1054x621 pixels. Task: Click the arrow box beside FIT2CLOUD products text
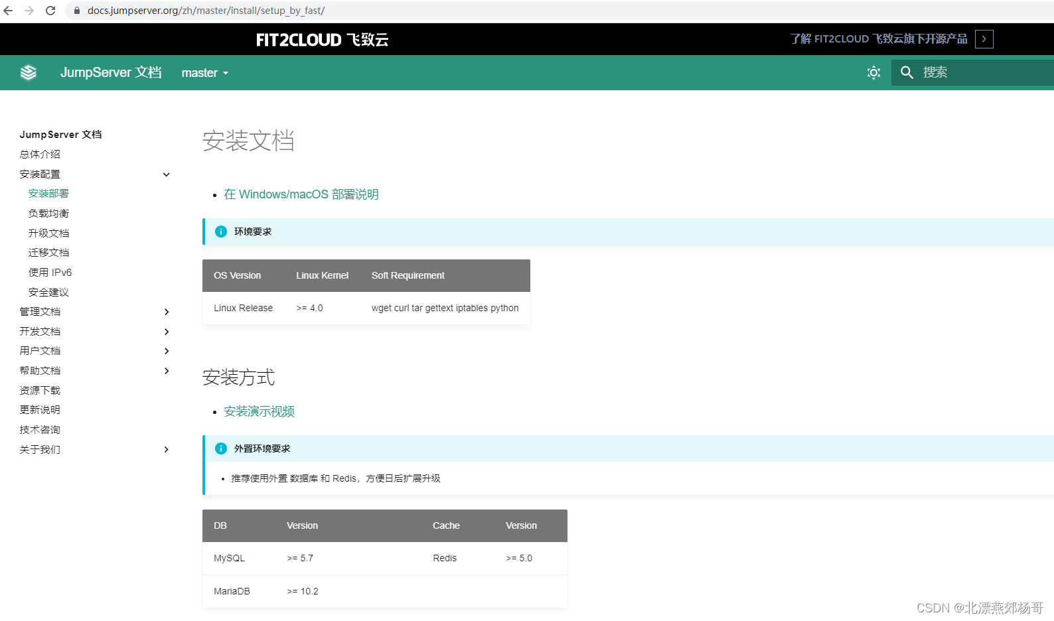coord(984,39)
